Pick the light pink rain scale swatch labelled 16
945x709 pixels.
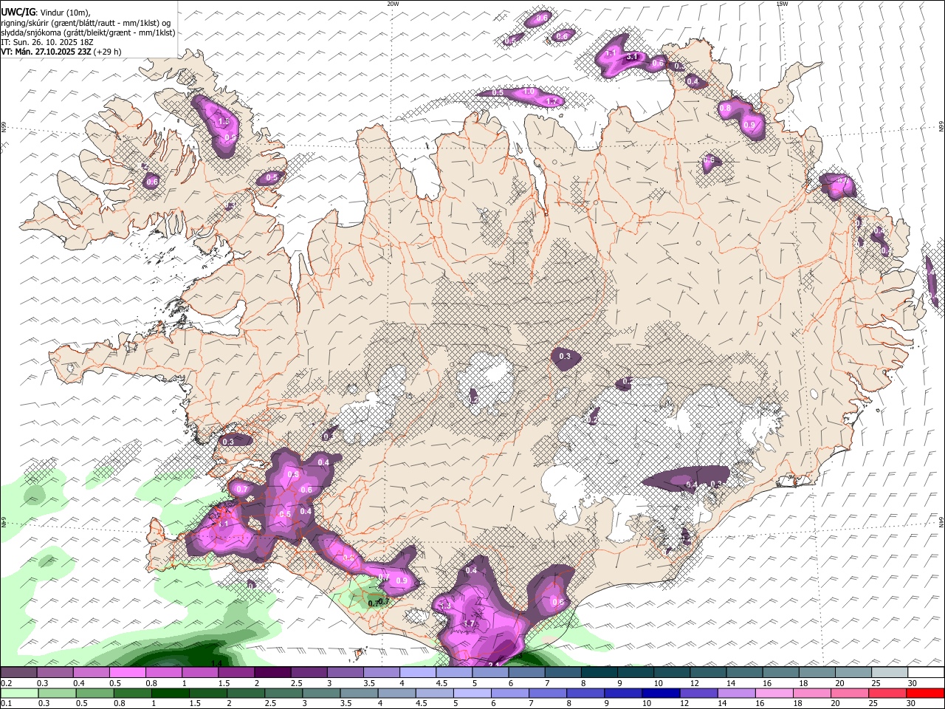(774, 693)
